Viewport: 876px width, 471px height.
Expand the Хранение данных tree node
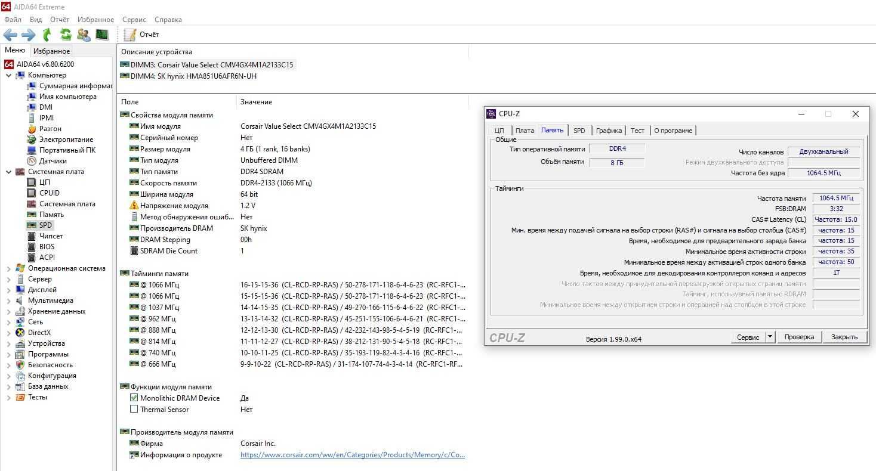point(8,311)
